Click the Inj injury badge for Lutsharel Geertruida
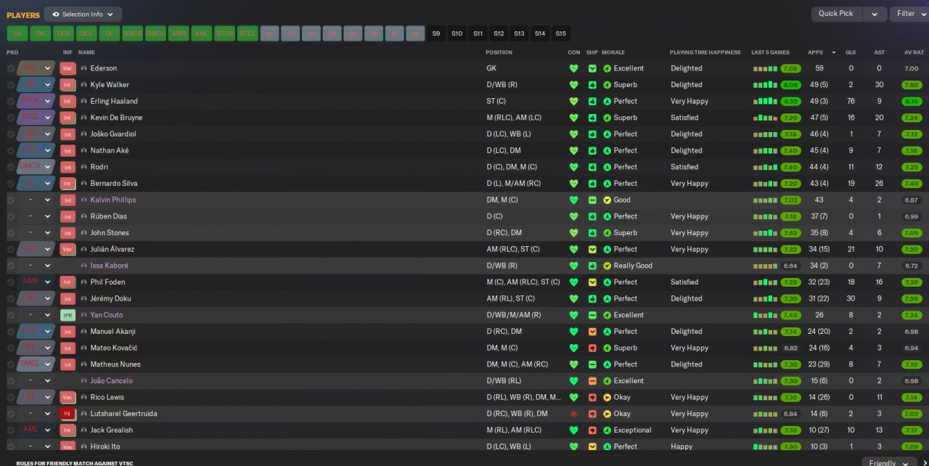This screenshot has width=929, height=466. tap(67, 414)
